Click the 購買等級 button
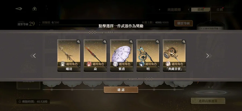This screenshot has width=242, height=111. pyautogui.click(x=183, y=23)
